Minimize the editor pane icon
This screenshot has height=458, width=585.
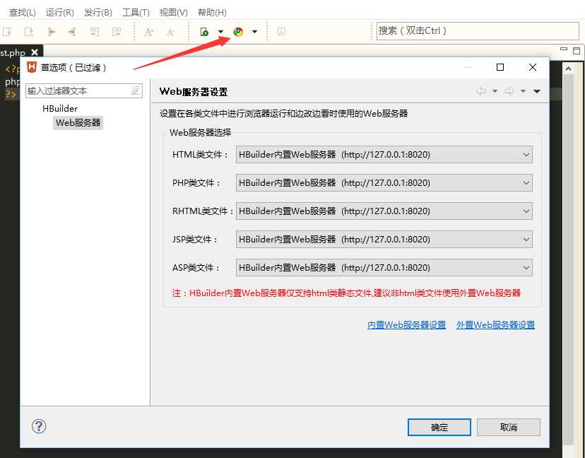(564, 49)
